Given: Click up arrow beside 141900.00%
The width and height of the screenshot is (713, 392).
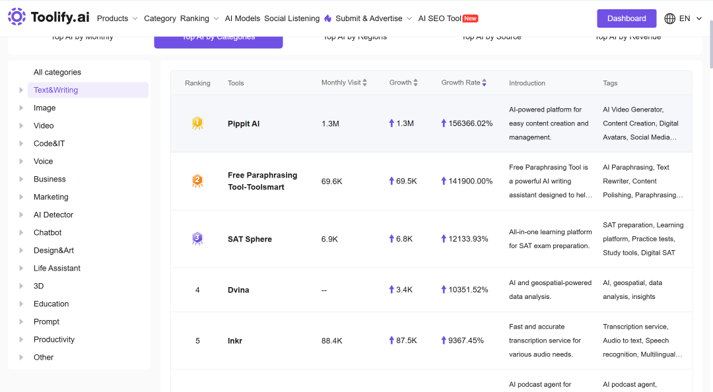Looking at the screenshot, I should pos(444,181).
